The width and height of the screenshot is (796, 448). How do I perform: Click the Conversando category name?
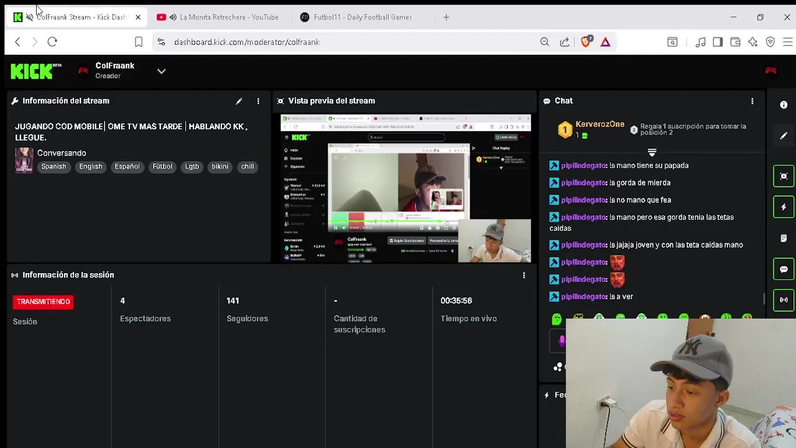[62, 153]
